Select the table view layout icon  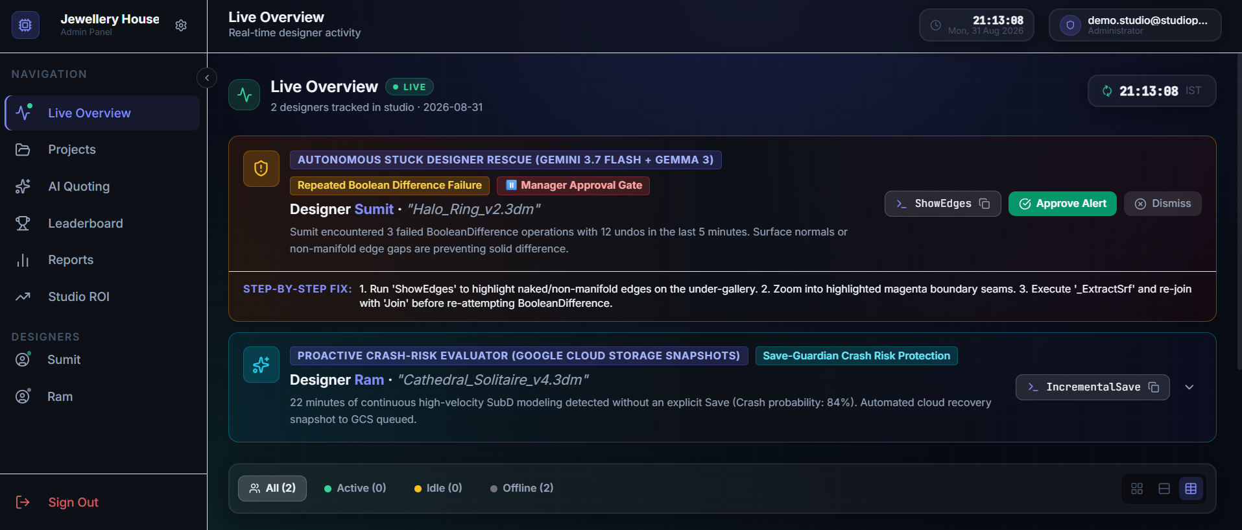pos(1191,488)
